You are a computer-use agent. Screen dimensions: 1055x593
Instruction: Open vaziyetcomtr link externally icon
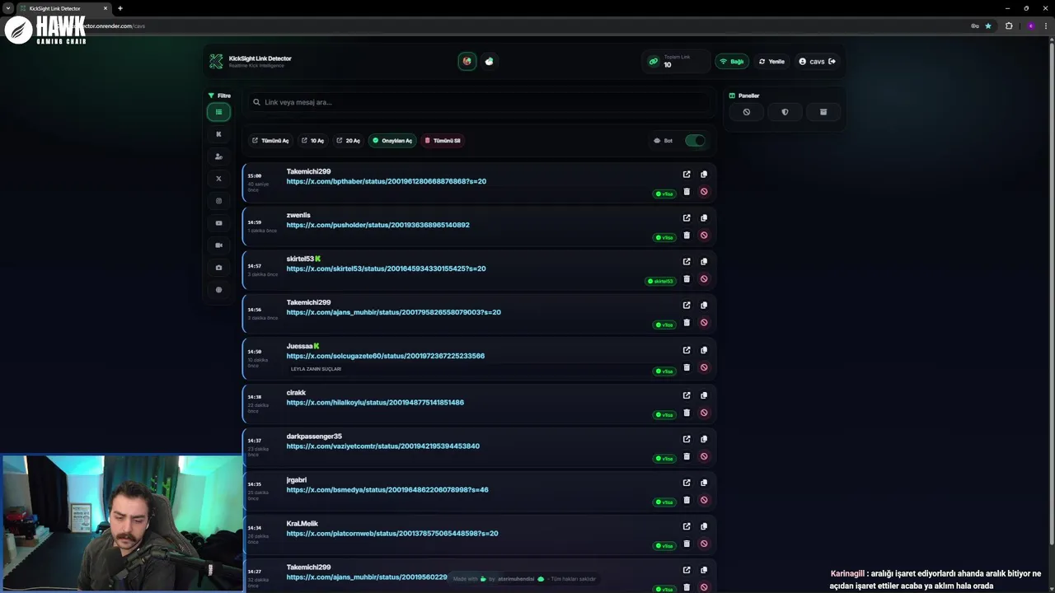[x=687, y=439]
